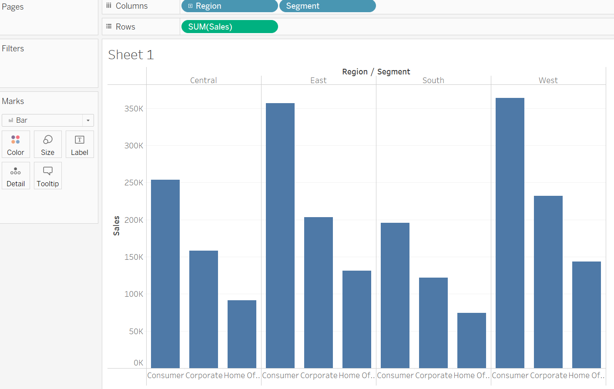Click the Region pill in Columns
Viewport: 614px width, 389px height.
point(229,6)
